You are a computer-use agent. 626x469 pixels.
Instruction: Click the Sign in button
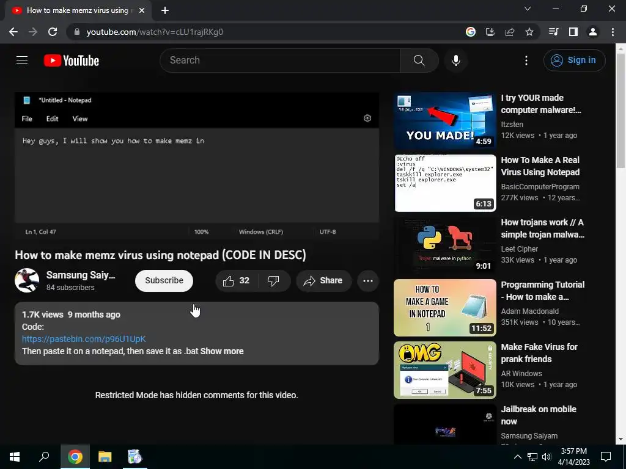pyautogui.click(x=575, y=60)
